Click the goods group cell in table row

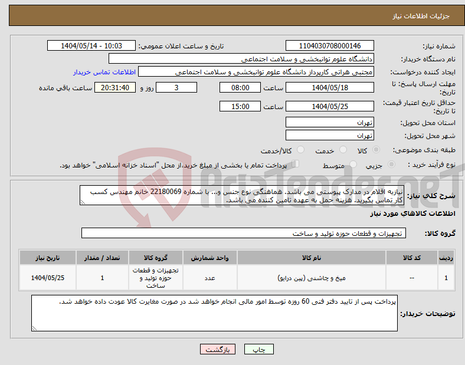tap(156, 278)
